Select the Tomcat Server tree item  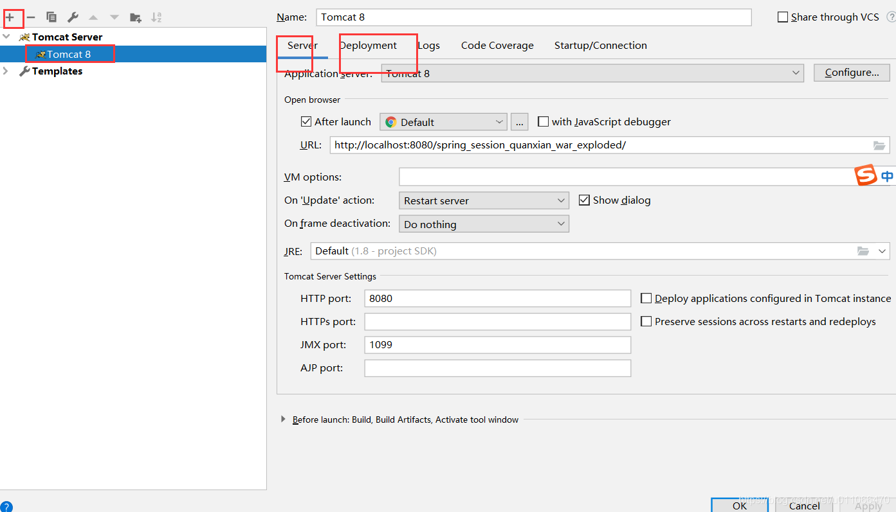[x=67, y=37]
